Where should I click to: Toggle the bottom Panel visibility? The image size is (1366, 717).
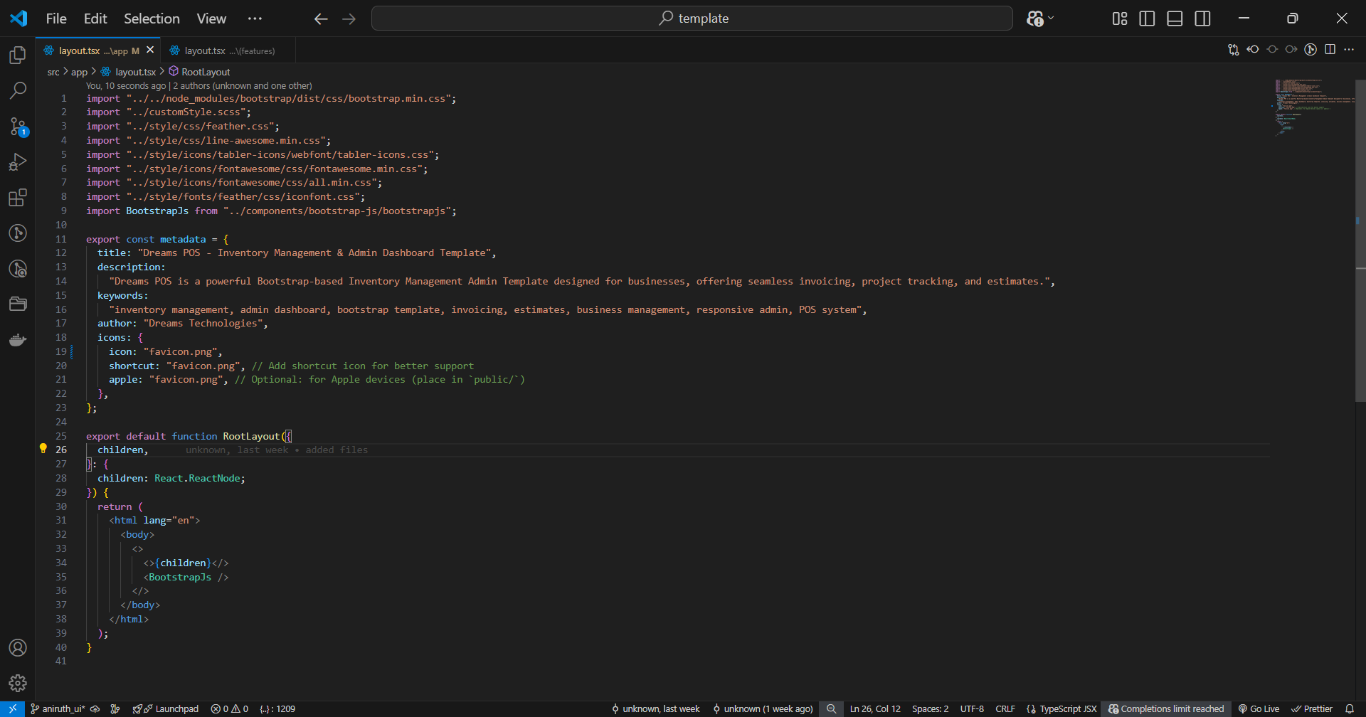tap(1175, 18)
